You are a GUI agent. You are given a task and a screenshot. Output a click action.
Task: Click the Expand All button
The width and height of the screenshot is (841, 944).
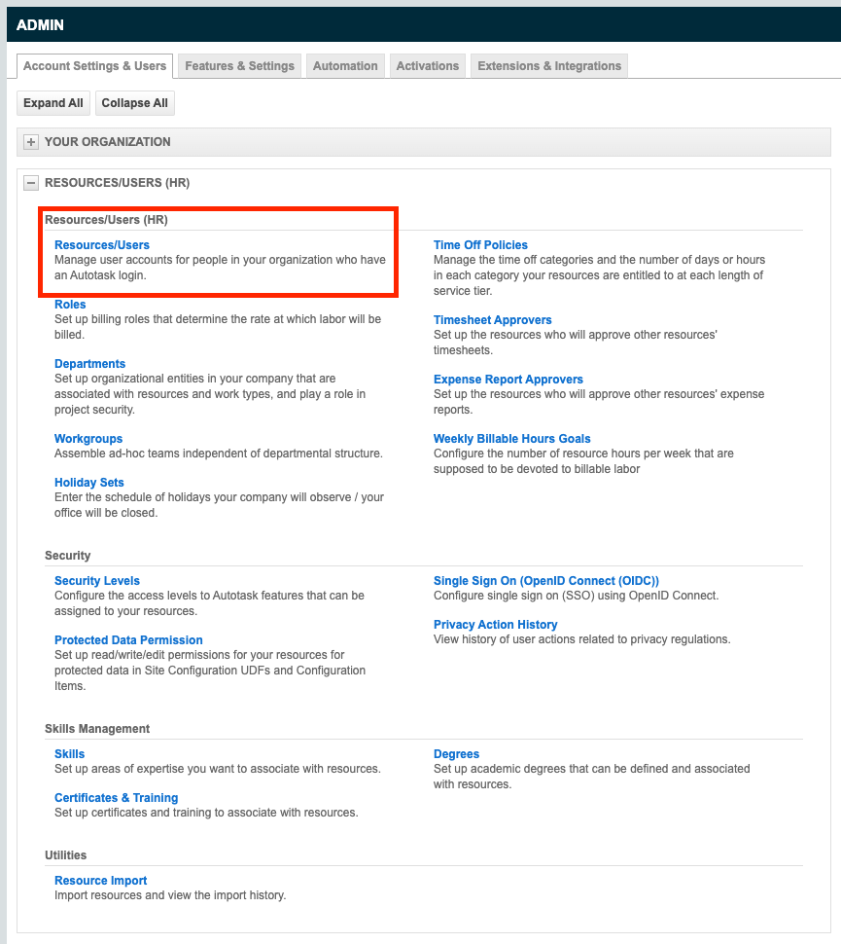pos(53,103)
